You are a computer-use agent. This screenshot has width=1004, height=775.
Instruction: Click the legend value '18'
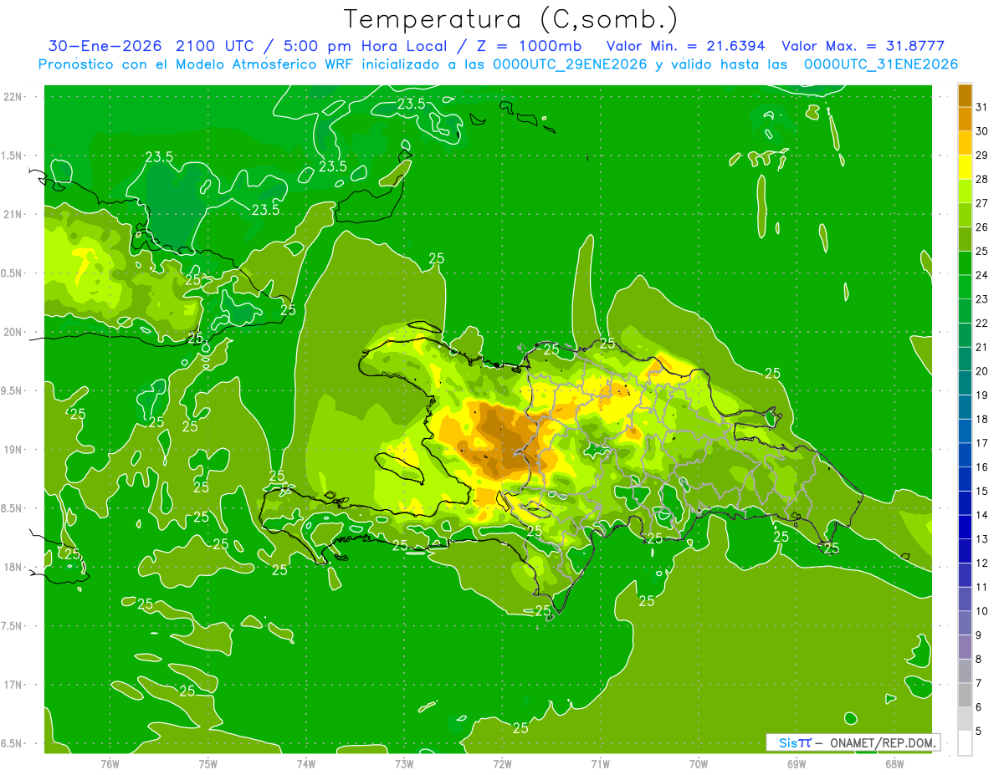click(981, 419)
